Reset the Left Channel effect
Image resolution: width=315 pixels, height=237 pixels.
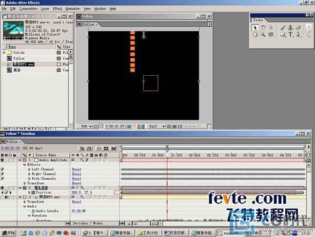coord(77,170)
